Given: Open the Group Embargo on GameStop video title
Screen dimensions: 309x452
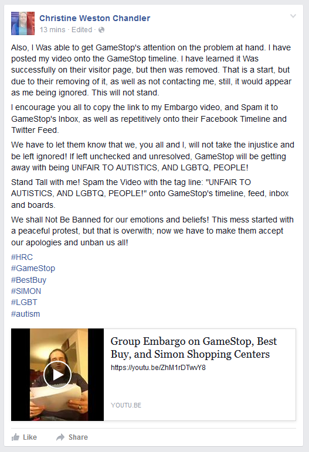Looking at the screenshot, I should (193, 348).
